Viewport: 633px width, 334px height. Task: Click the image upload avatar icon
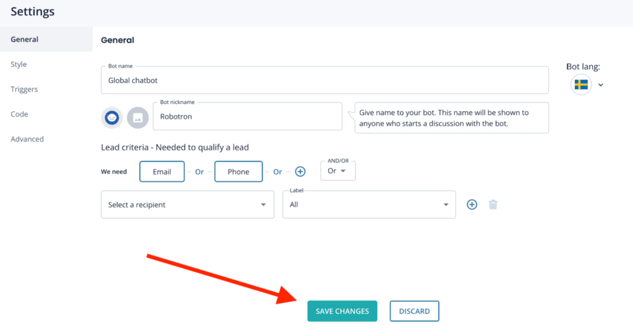pos(138,117)
